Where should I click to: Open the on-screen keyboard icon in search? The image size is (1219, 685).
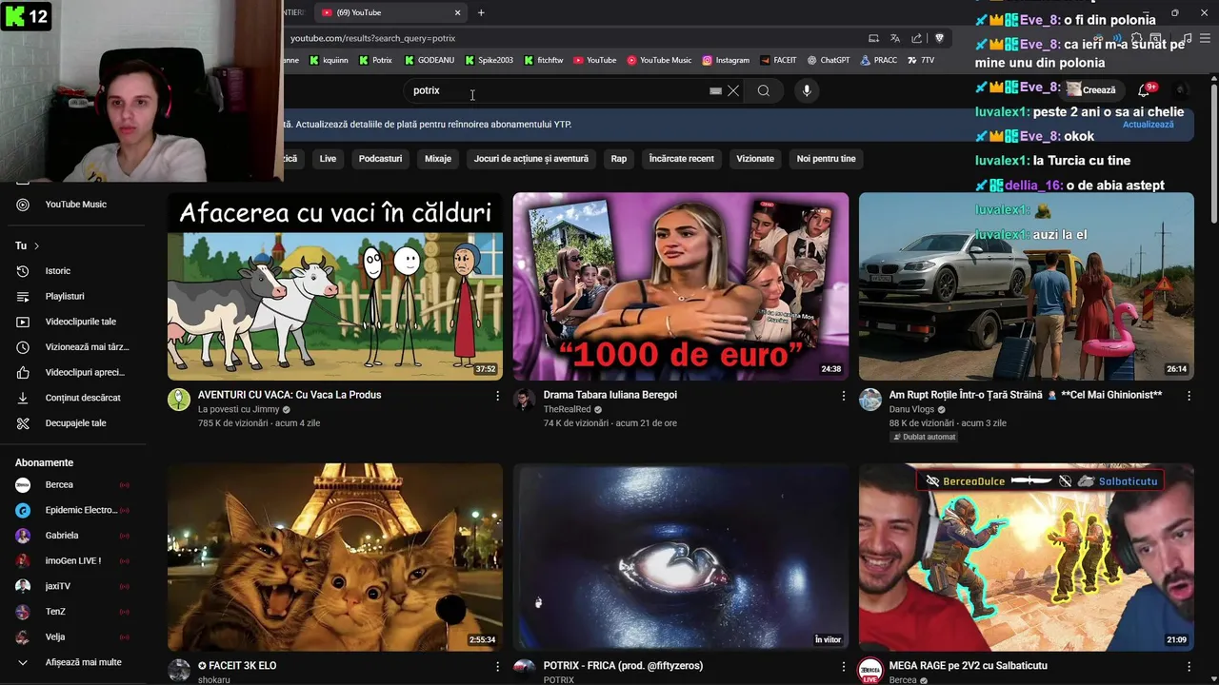(715, 90)
